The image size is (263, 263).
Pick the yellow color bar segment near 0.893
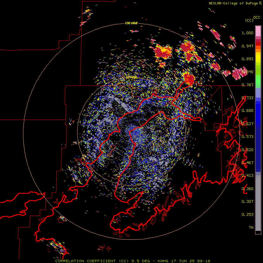[x=258, y=57]
